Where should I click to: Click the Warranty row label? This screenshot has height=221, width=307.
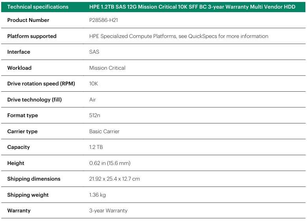click(x=19, y=210)
